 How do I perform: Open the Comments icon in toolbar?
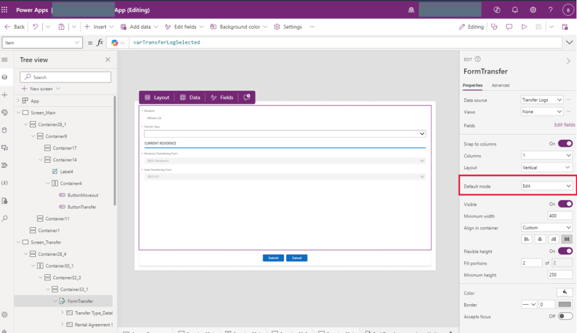509,27
